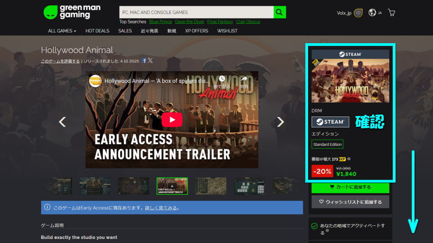Select the third gameplay screenshot thumbnail
This screenshot has width=433, height=243.
134,186
